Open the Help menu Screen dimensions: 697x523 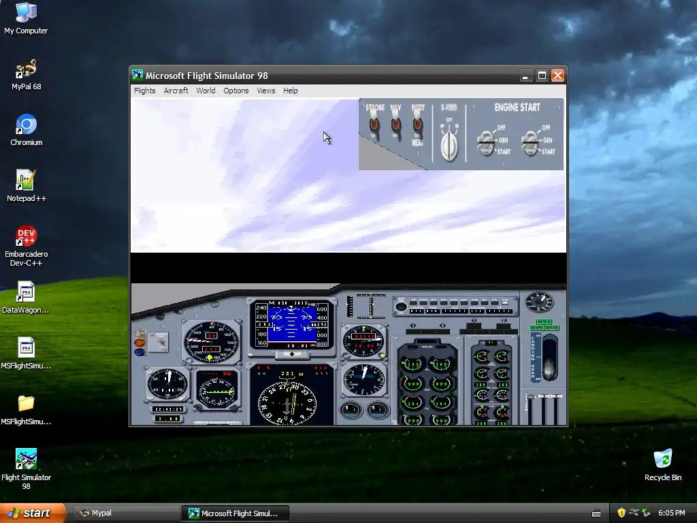point(290,91)
